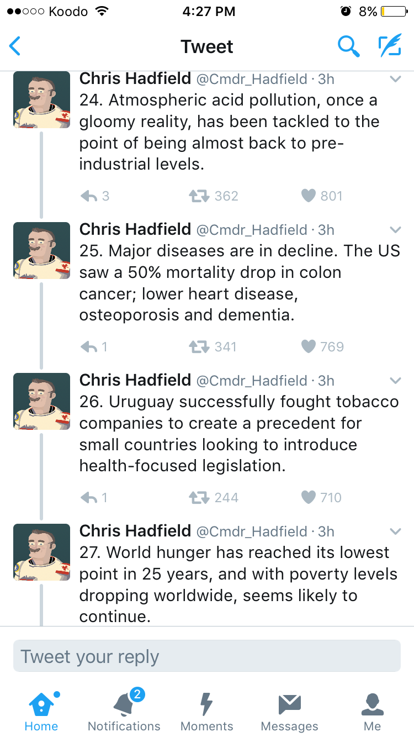This screenshot has height=737, width=414.
Task: Tap the back arrow in header
Action: [x=15, y=46]
